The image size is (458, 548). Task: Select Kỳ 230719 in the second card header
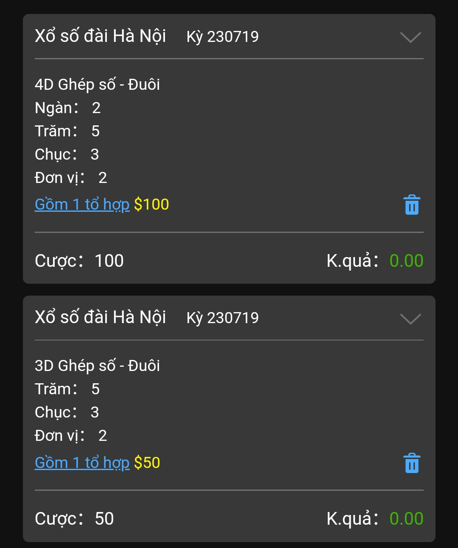click(x=223, y=318)
